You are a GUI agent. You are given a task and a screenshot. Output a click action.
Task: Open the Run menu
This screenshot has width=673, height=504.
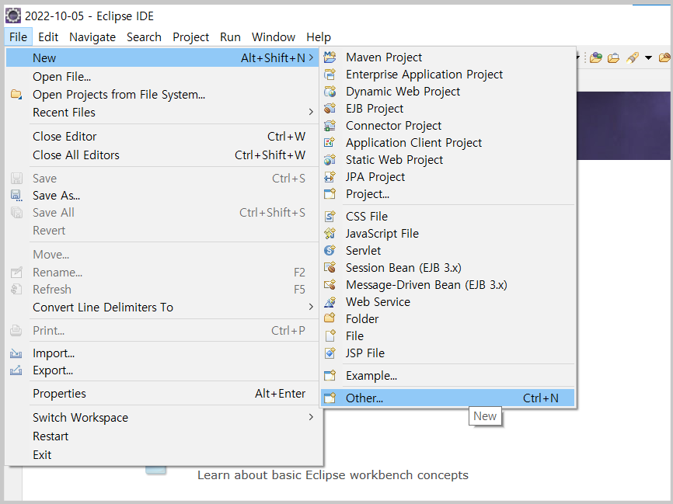click(x=230, y=37)
